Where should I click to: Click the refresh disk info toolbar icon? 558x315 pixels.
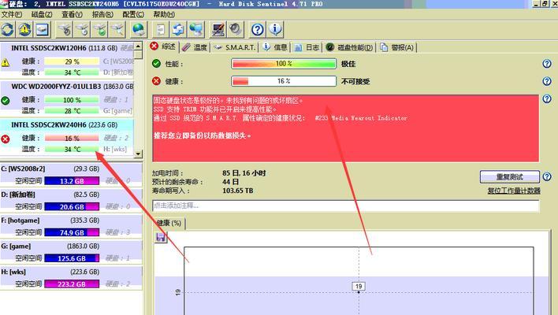(x=7, y=29)
